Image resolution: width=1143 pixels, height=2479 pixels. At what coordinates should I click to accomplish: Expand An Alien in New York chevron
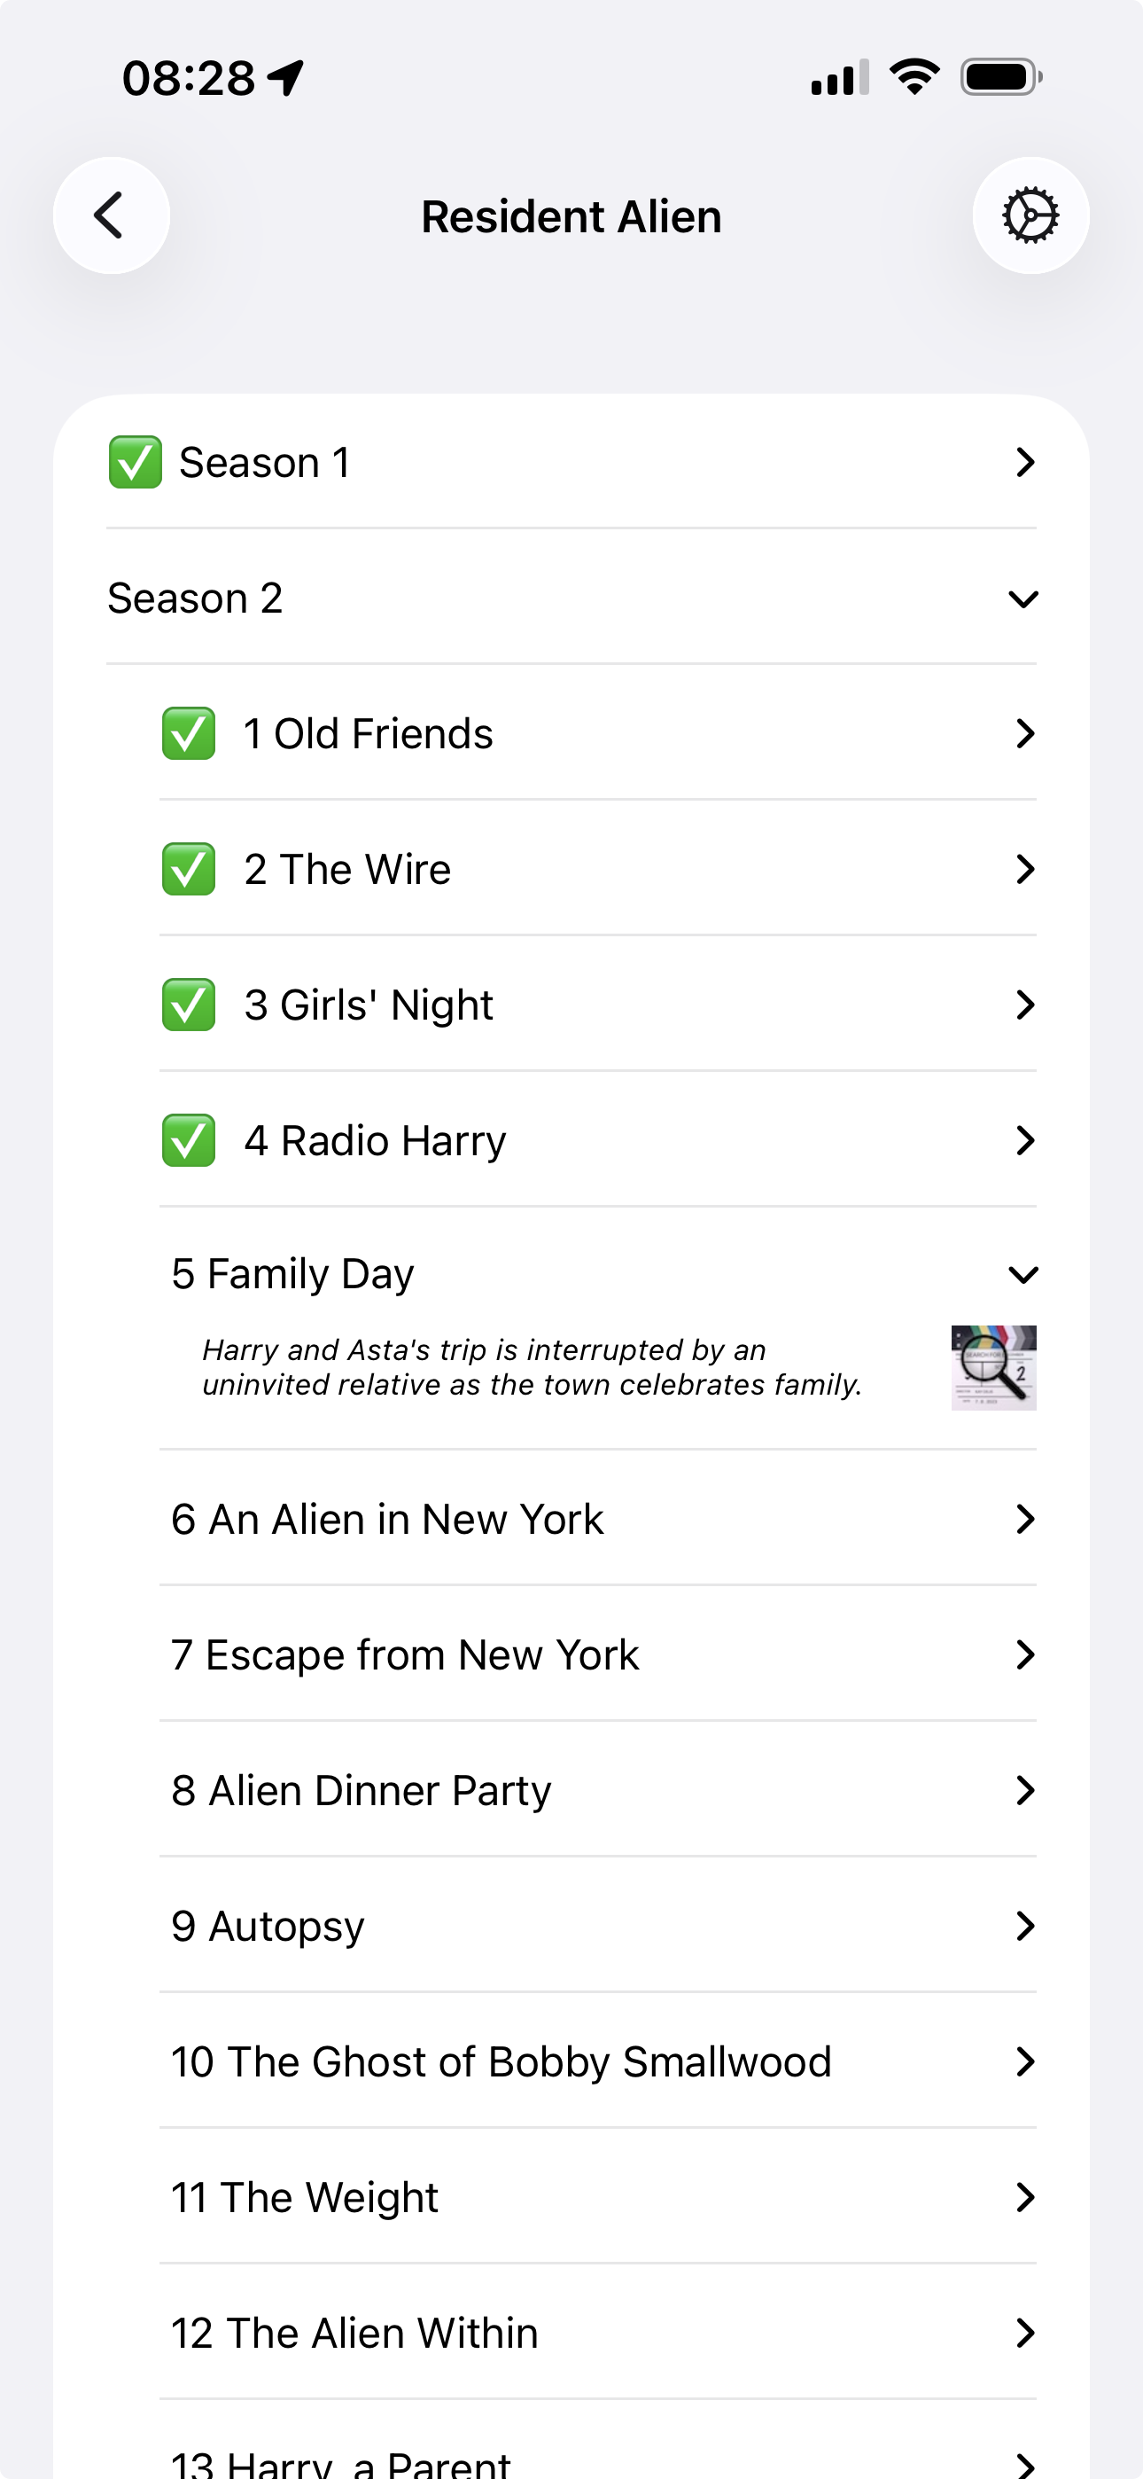[x=1024, y=1520]
